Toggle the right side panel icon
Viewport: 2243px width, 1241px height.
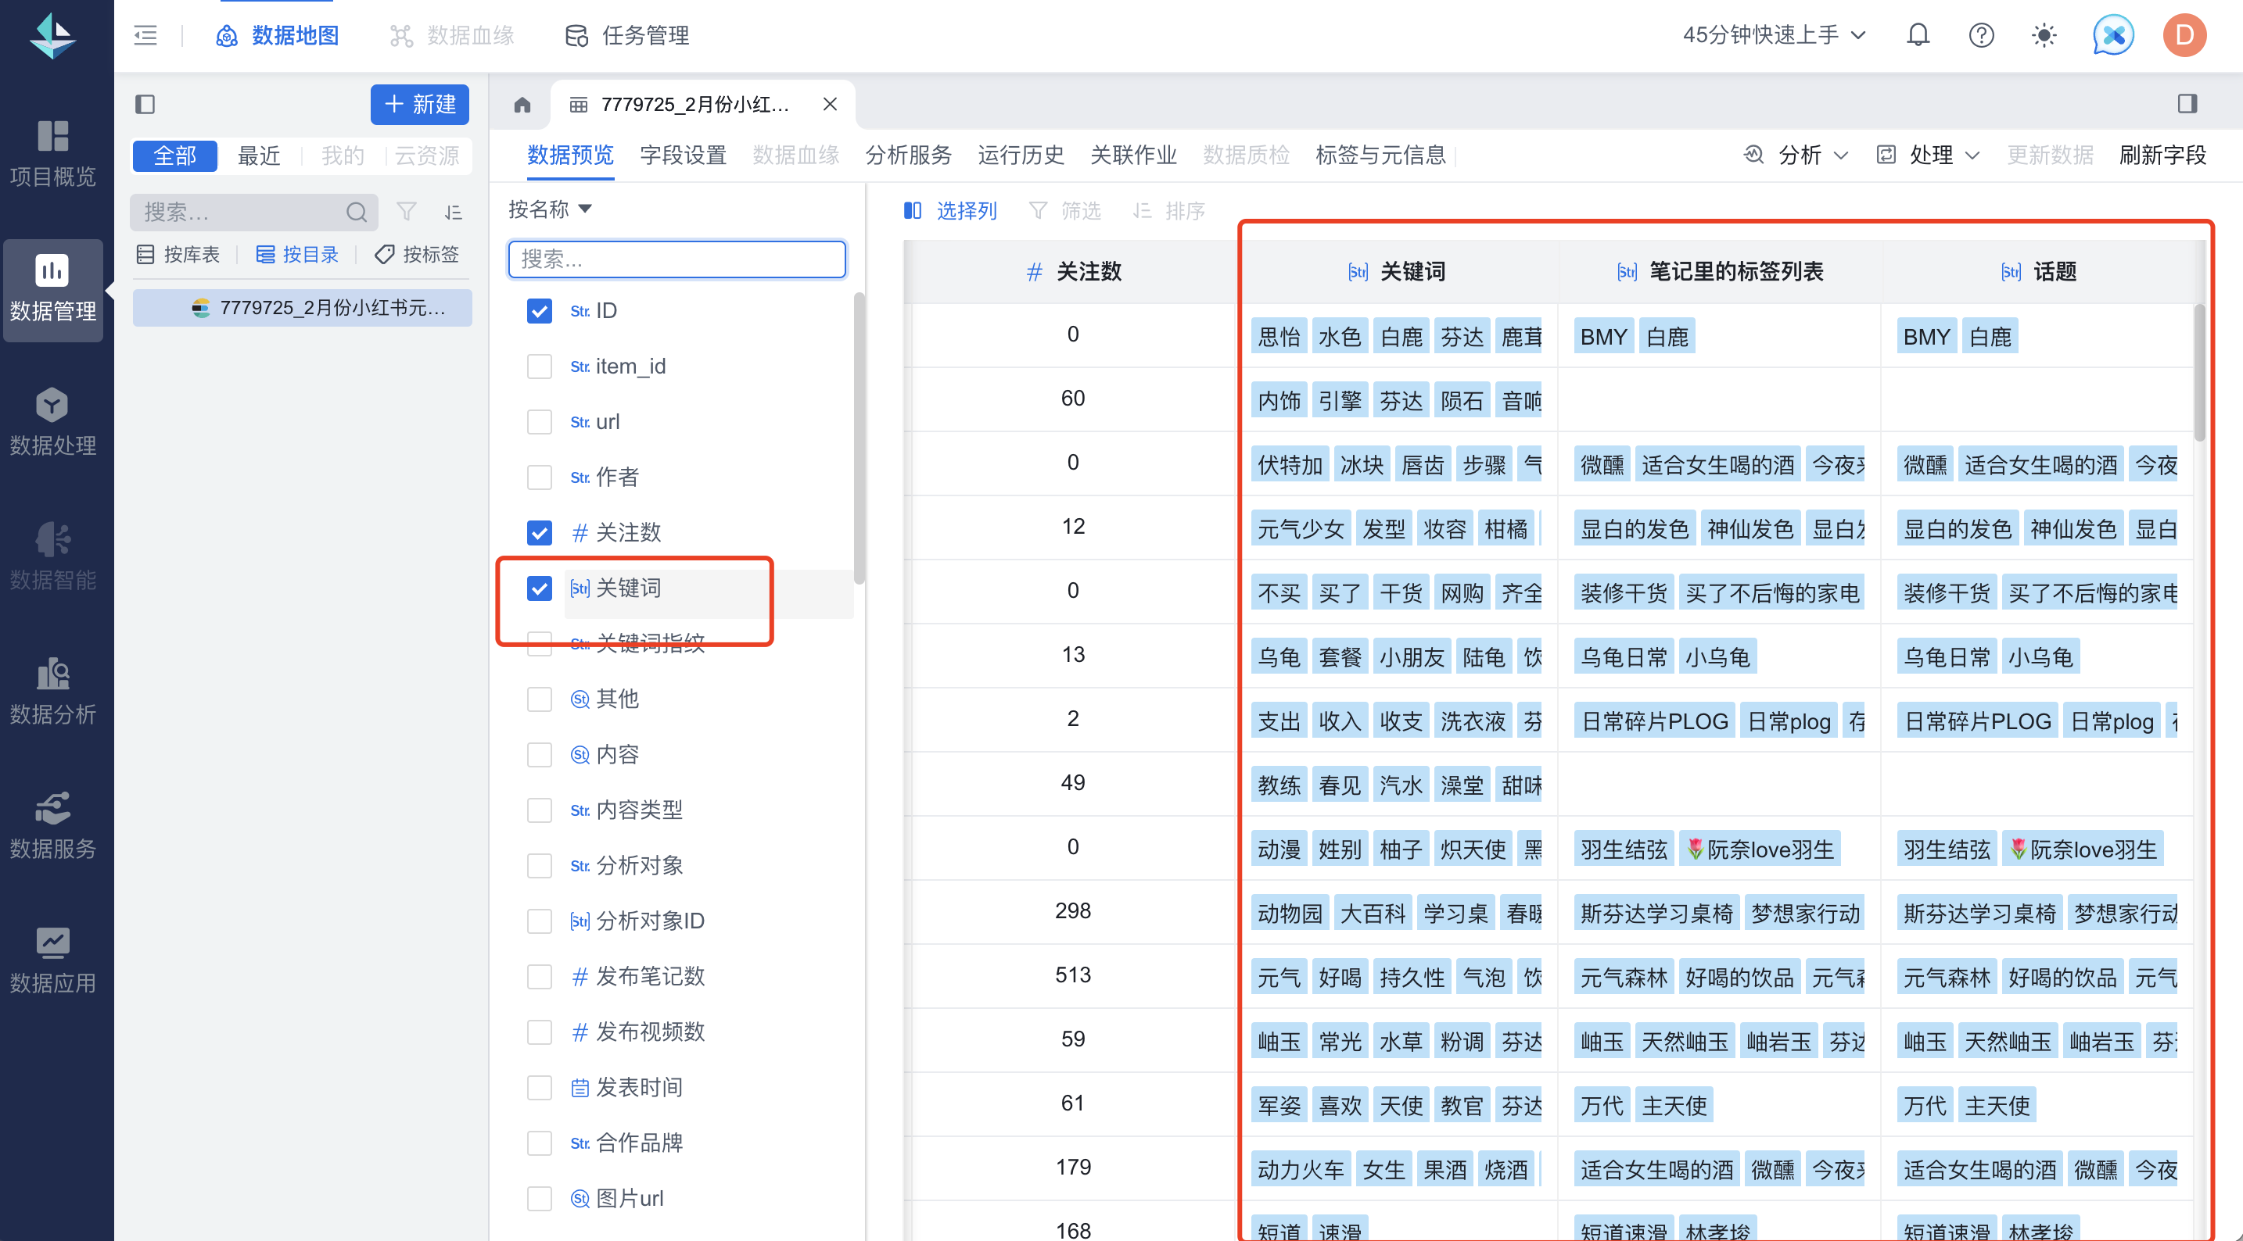(2187, 105)
